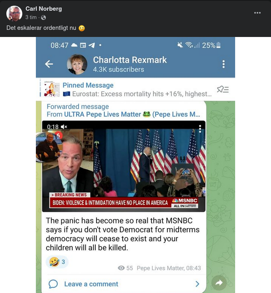The width and height of the screenshot is (271, 293).
Task: Expand comments with the right chevron
Action: pos(197,284)
